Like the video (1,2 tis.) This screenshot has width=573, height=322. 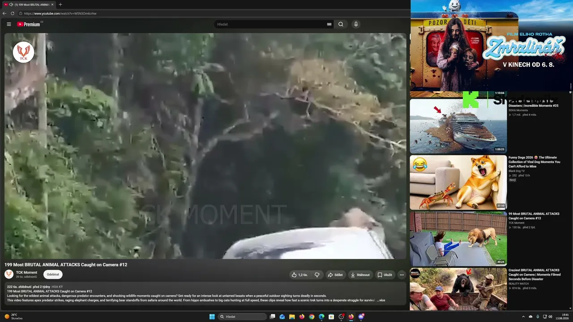click(299, 275)
